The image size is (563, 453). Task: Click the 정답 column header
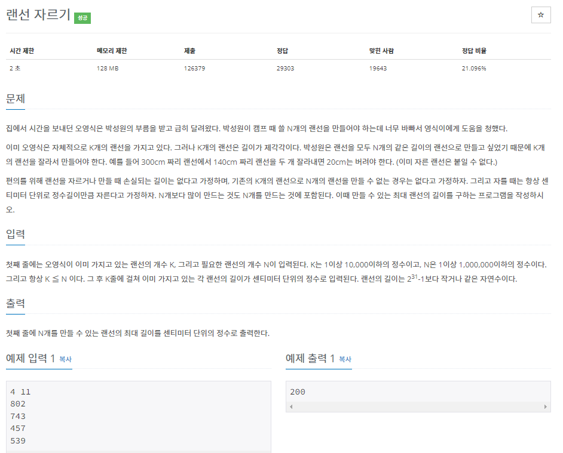pos(282,51)
